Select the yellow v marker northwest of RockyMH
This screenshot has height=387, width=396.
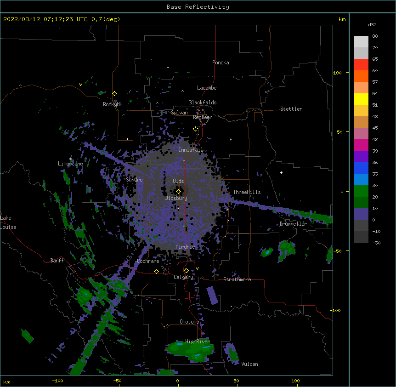80,85
